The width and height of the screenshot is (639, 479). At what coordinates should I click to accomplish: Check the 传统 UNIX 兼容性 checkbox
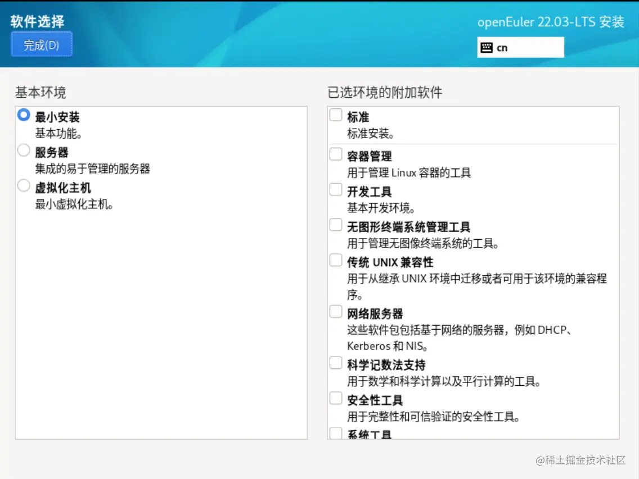[336, 260]
